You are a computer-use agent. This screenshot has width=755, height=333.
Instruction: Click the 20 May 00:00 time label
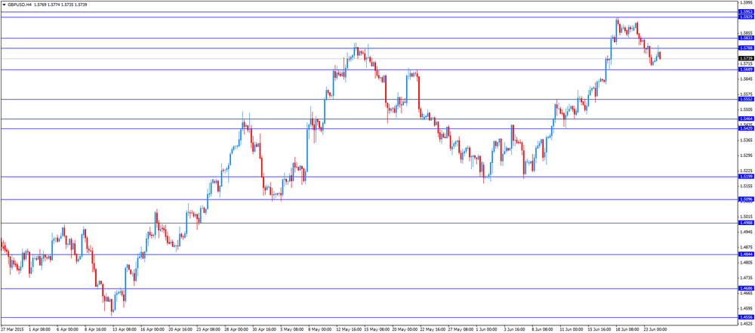click(406, 330)
